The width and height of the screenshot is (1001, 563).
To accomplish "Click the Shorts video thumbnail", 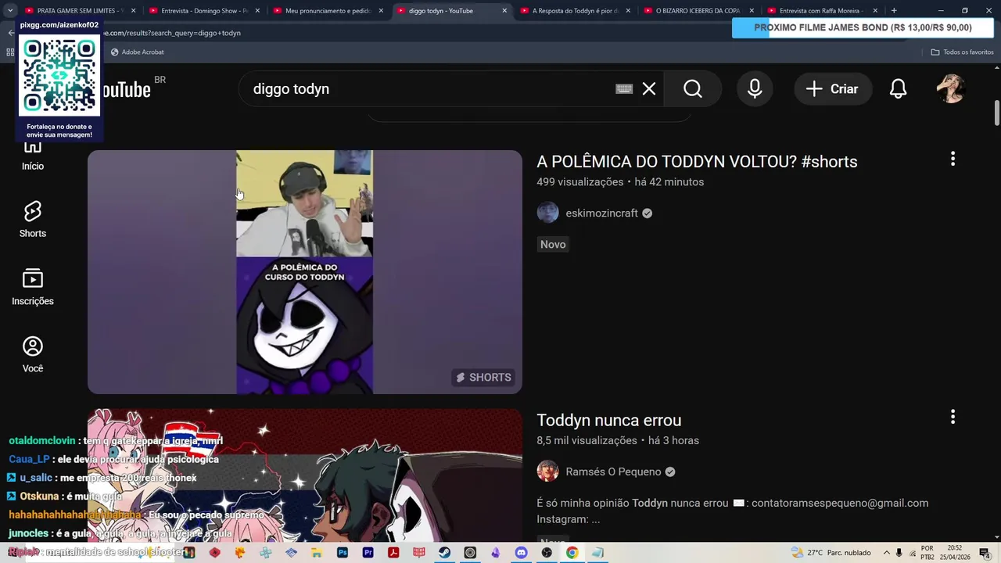I will [304, 272].
